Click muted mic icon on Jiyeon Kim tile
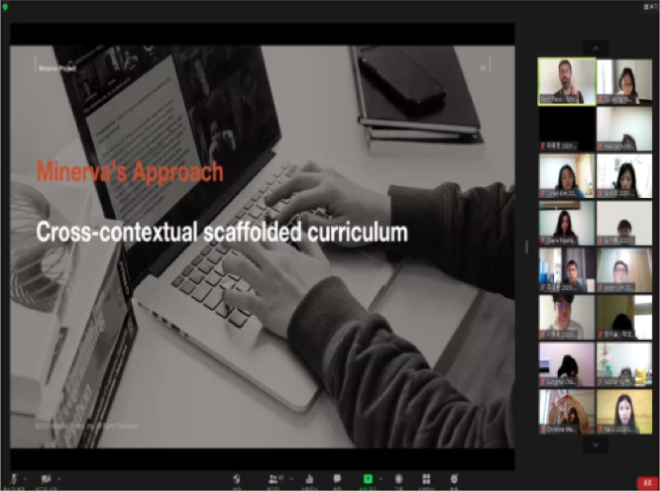Image resolution: width=660 pixels, height=491 pixels. point(543,193)
